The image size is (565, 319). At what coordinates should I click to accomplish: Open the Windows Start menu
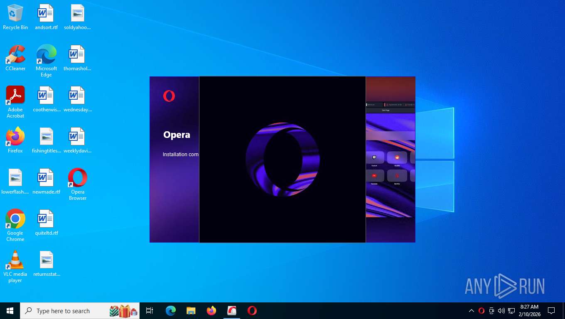[10, 311]
